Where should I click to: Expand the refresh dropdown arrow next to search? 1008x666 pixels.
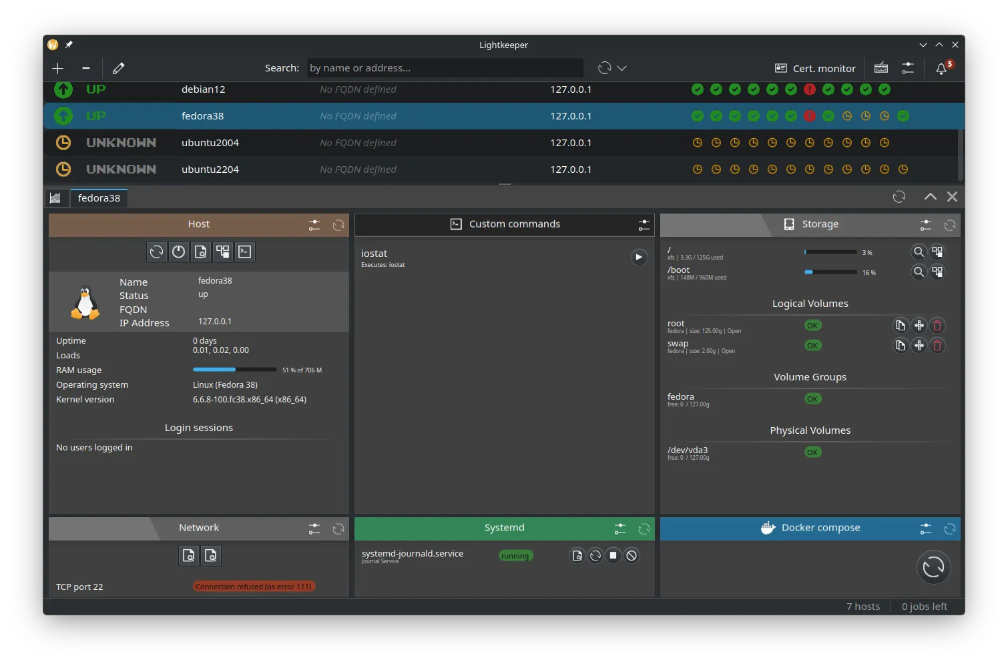pyautogui.click(x=622, y=68)
